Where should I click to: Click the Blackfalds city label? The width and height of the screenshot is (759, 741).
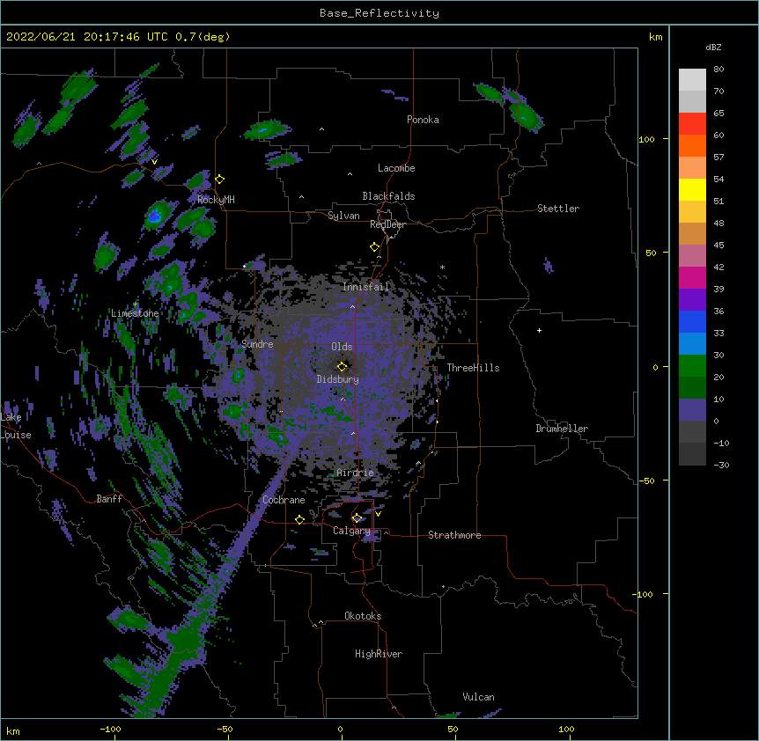click(x=388, y=196)
